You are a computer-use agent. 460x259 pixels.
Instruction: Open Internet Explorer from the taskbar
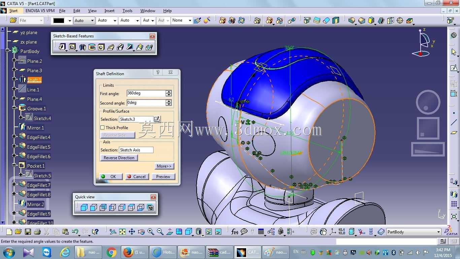[x=65, y=252]
